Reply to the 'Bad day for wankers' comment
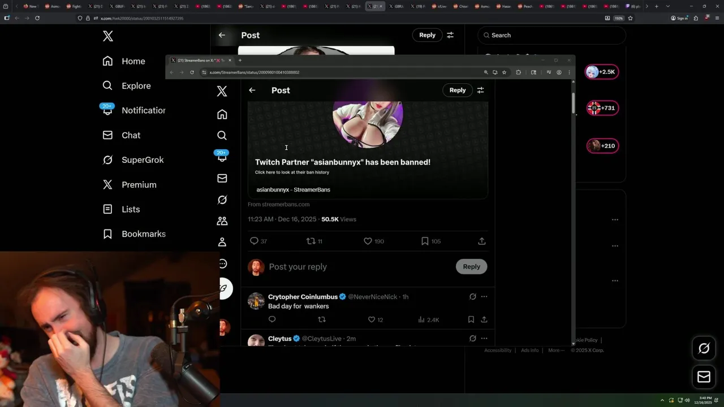 (x=272, y=319)
